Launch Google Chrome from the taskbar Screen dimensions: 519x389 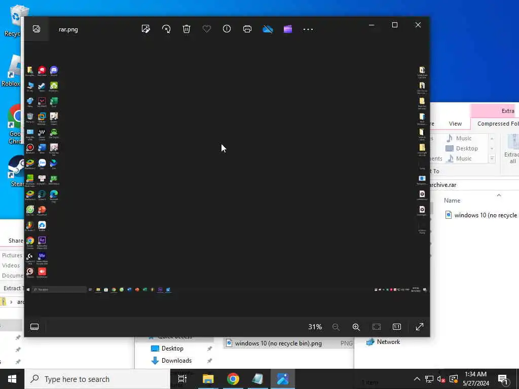[x=233, y=379]
